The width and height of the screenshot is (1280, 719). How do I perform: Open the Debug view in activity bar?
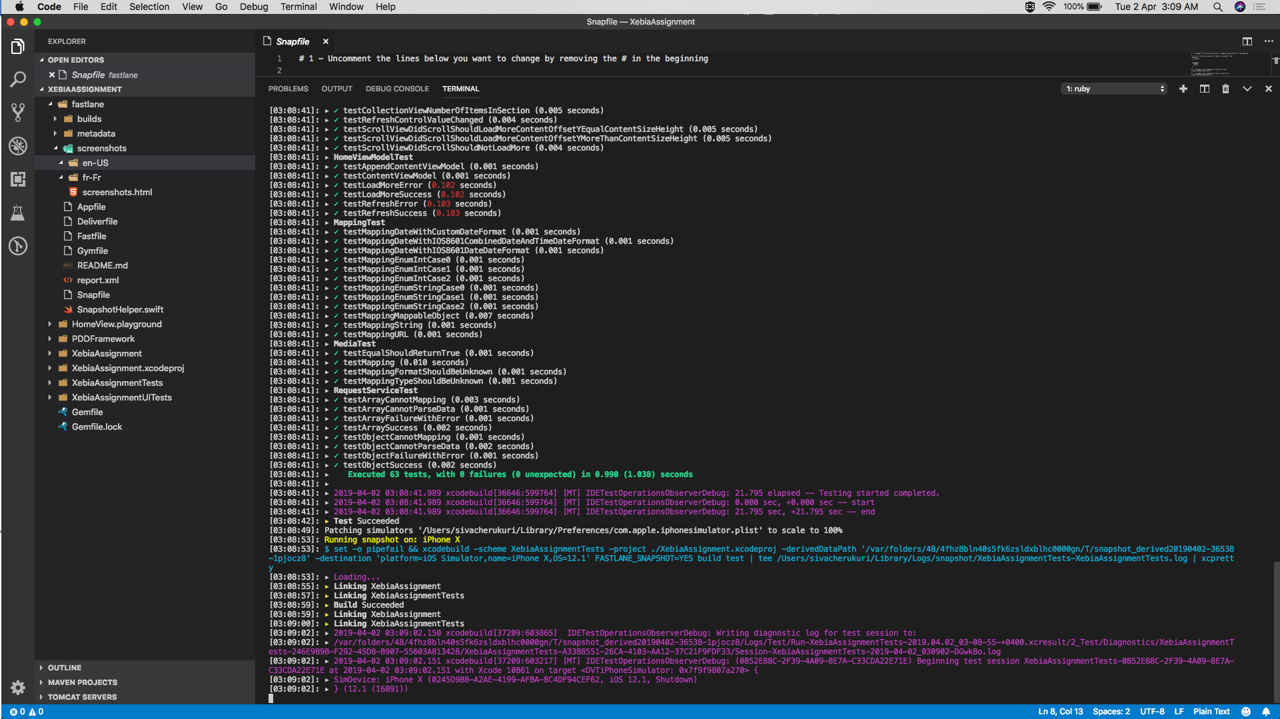click(x=18, y=146)
